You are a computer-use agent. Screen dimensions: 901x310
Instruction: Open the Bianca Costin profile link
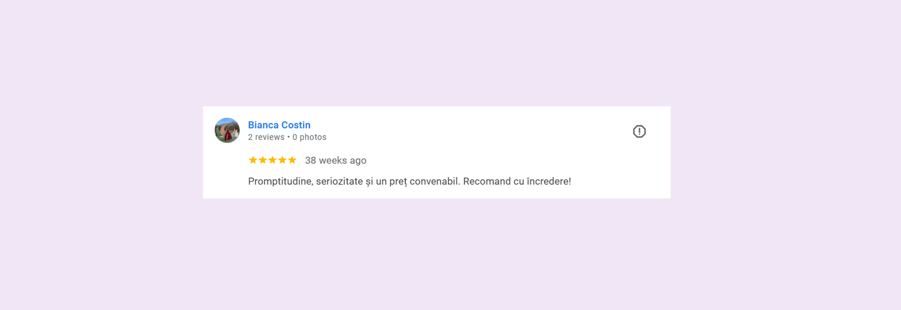coord(279,125)
